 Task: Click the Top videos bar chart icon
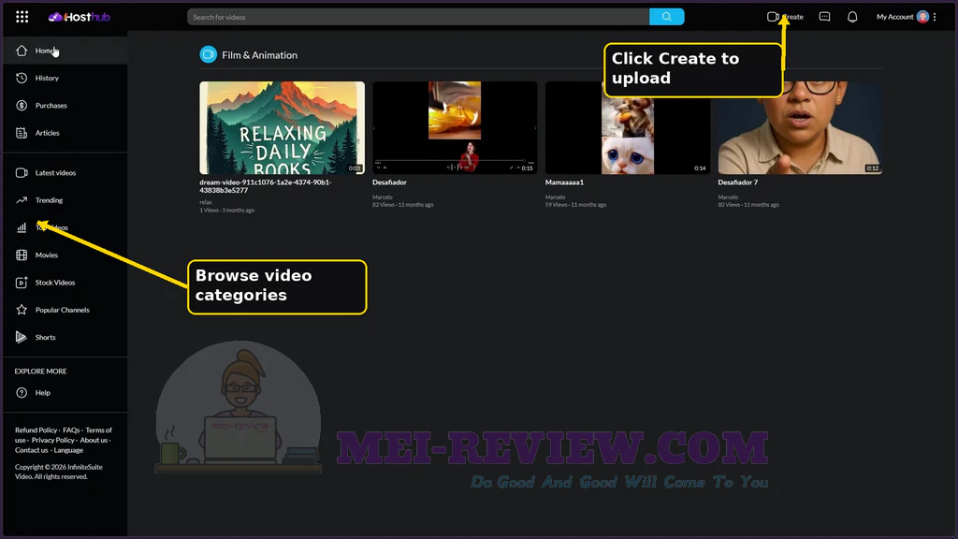tap(22, 228)
